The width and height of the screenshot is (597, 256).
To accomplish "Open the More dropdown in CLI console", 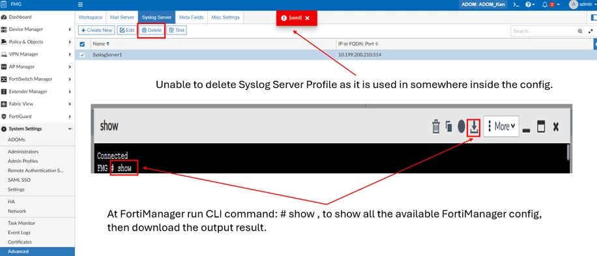I will pos(501,126).
